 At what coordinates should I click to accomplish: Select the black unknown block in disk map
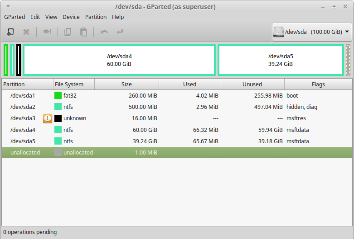coord(19,60)
